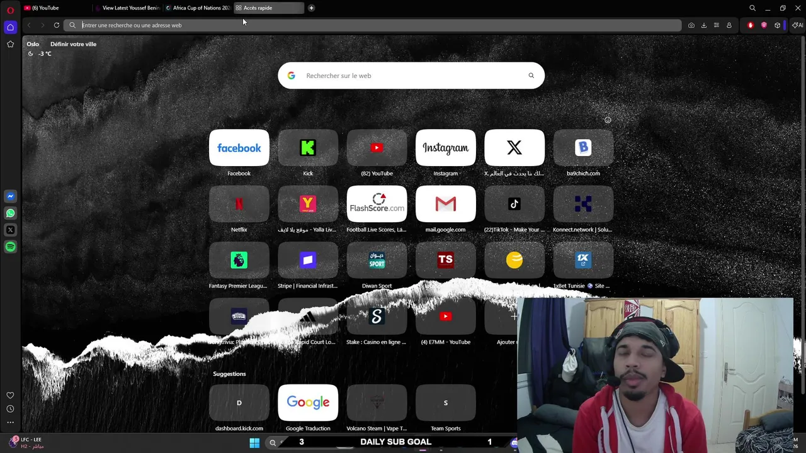
Task: Switch to Africa Cup of Nations tab
Action: tap(196, 8)
